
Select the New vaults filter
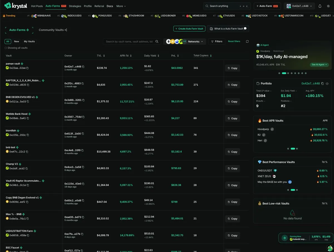[x=17, y=41]
